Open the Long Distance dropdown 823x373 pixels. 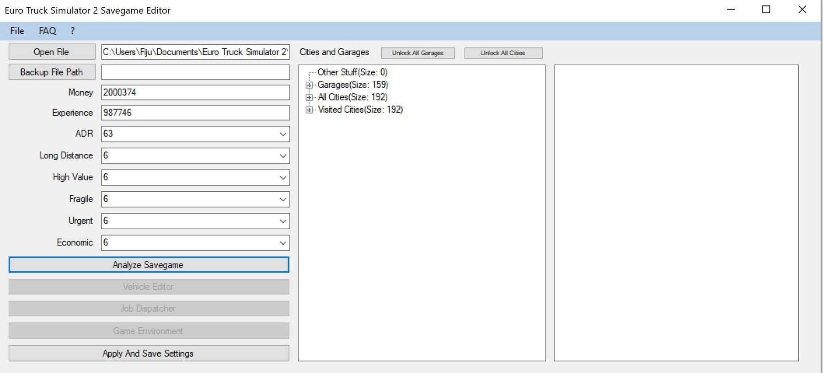(x=283, y=156)
